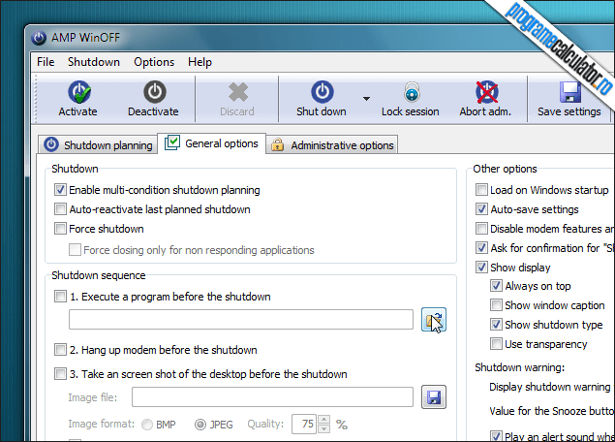Uncheck Enable multi-condition shutdown planning
615x442 pixels.
tap(60, 190)
